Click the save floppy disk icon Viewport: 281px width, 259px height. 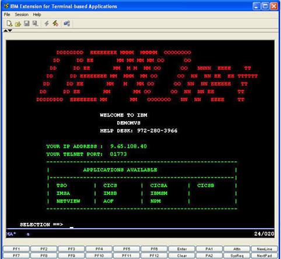tap(27, 23)
